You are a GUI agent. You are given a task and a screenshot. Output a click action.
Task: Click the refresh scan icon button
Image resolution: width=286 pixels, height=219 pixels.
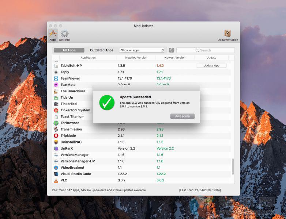tap(172, 50)
